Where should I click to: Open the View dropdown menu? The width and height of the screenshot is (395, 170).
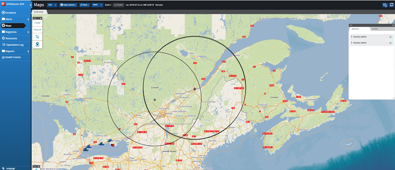[x=84, y=5]
